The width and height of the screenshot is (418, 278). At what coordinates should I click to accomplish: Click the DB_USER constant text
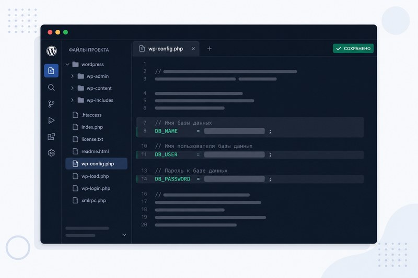pyautogui.click(x=166, y=154)
